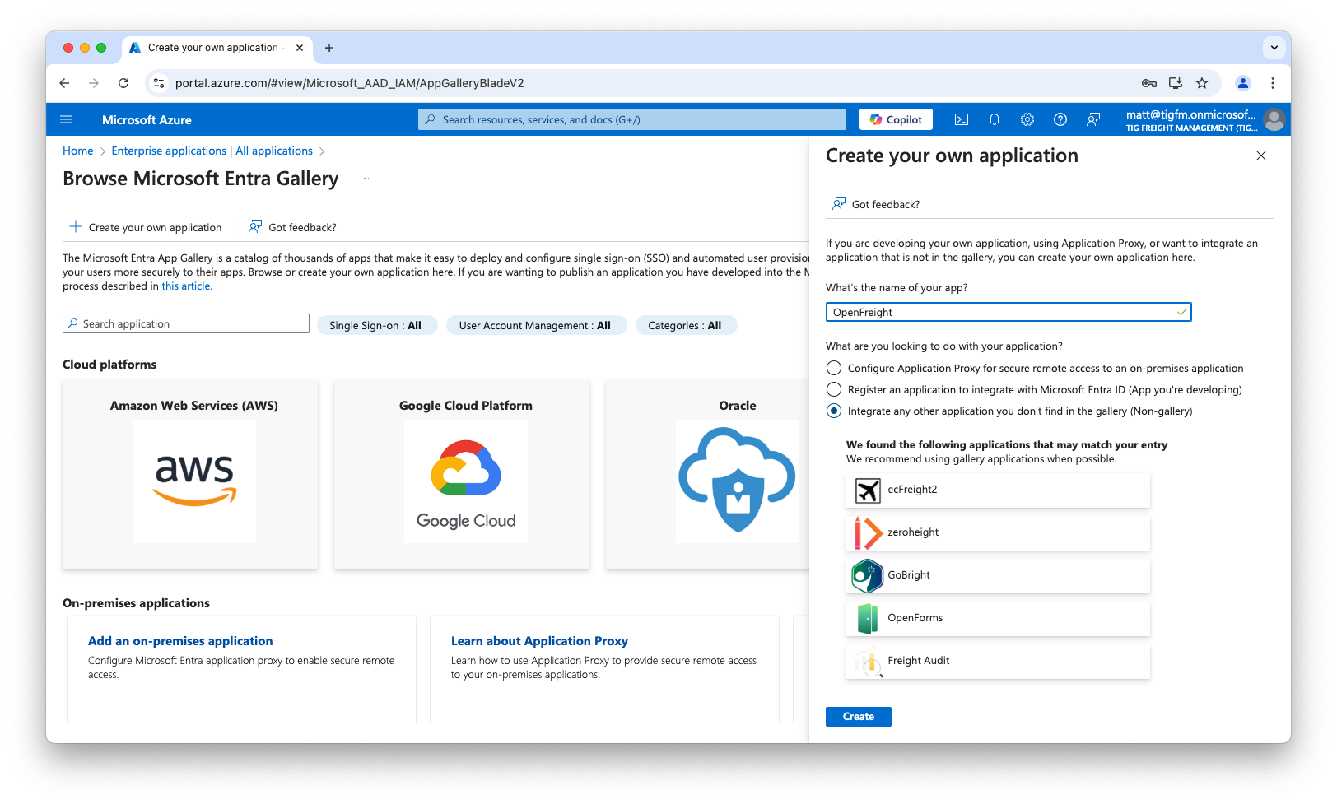Screen dimensions: 1337x804
Task: Open the password key icon
Action: pyautogui.click(x=1149, y=83)
